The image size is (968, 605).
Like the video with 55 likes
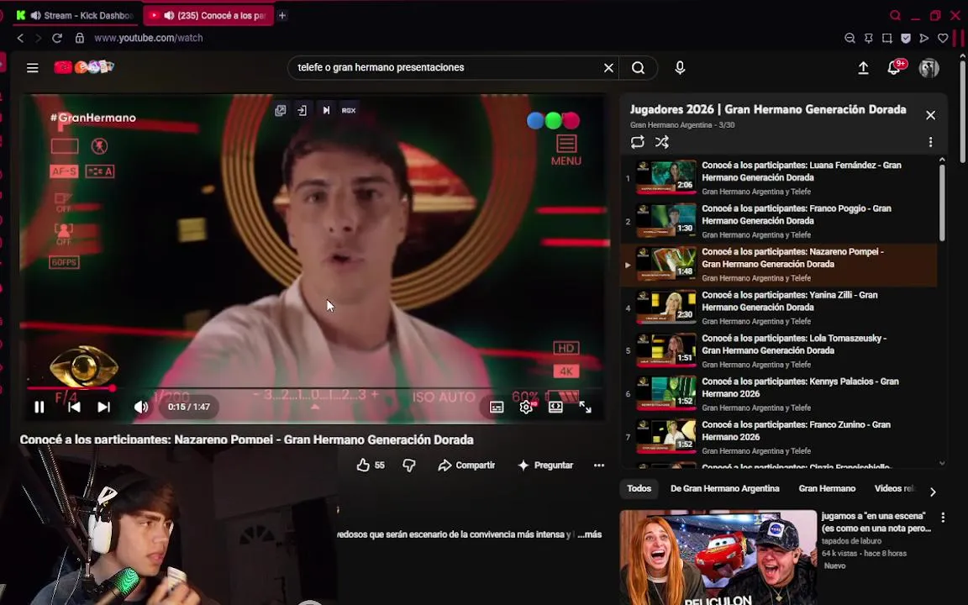(x=371, y=466)
